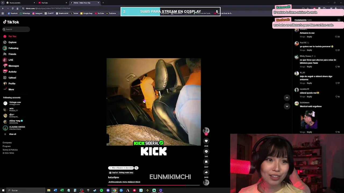
Task: Expand the Program footer section
Action: (7, 146)
